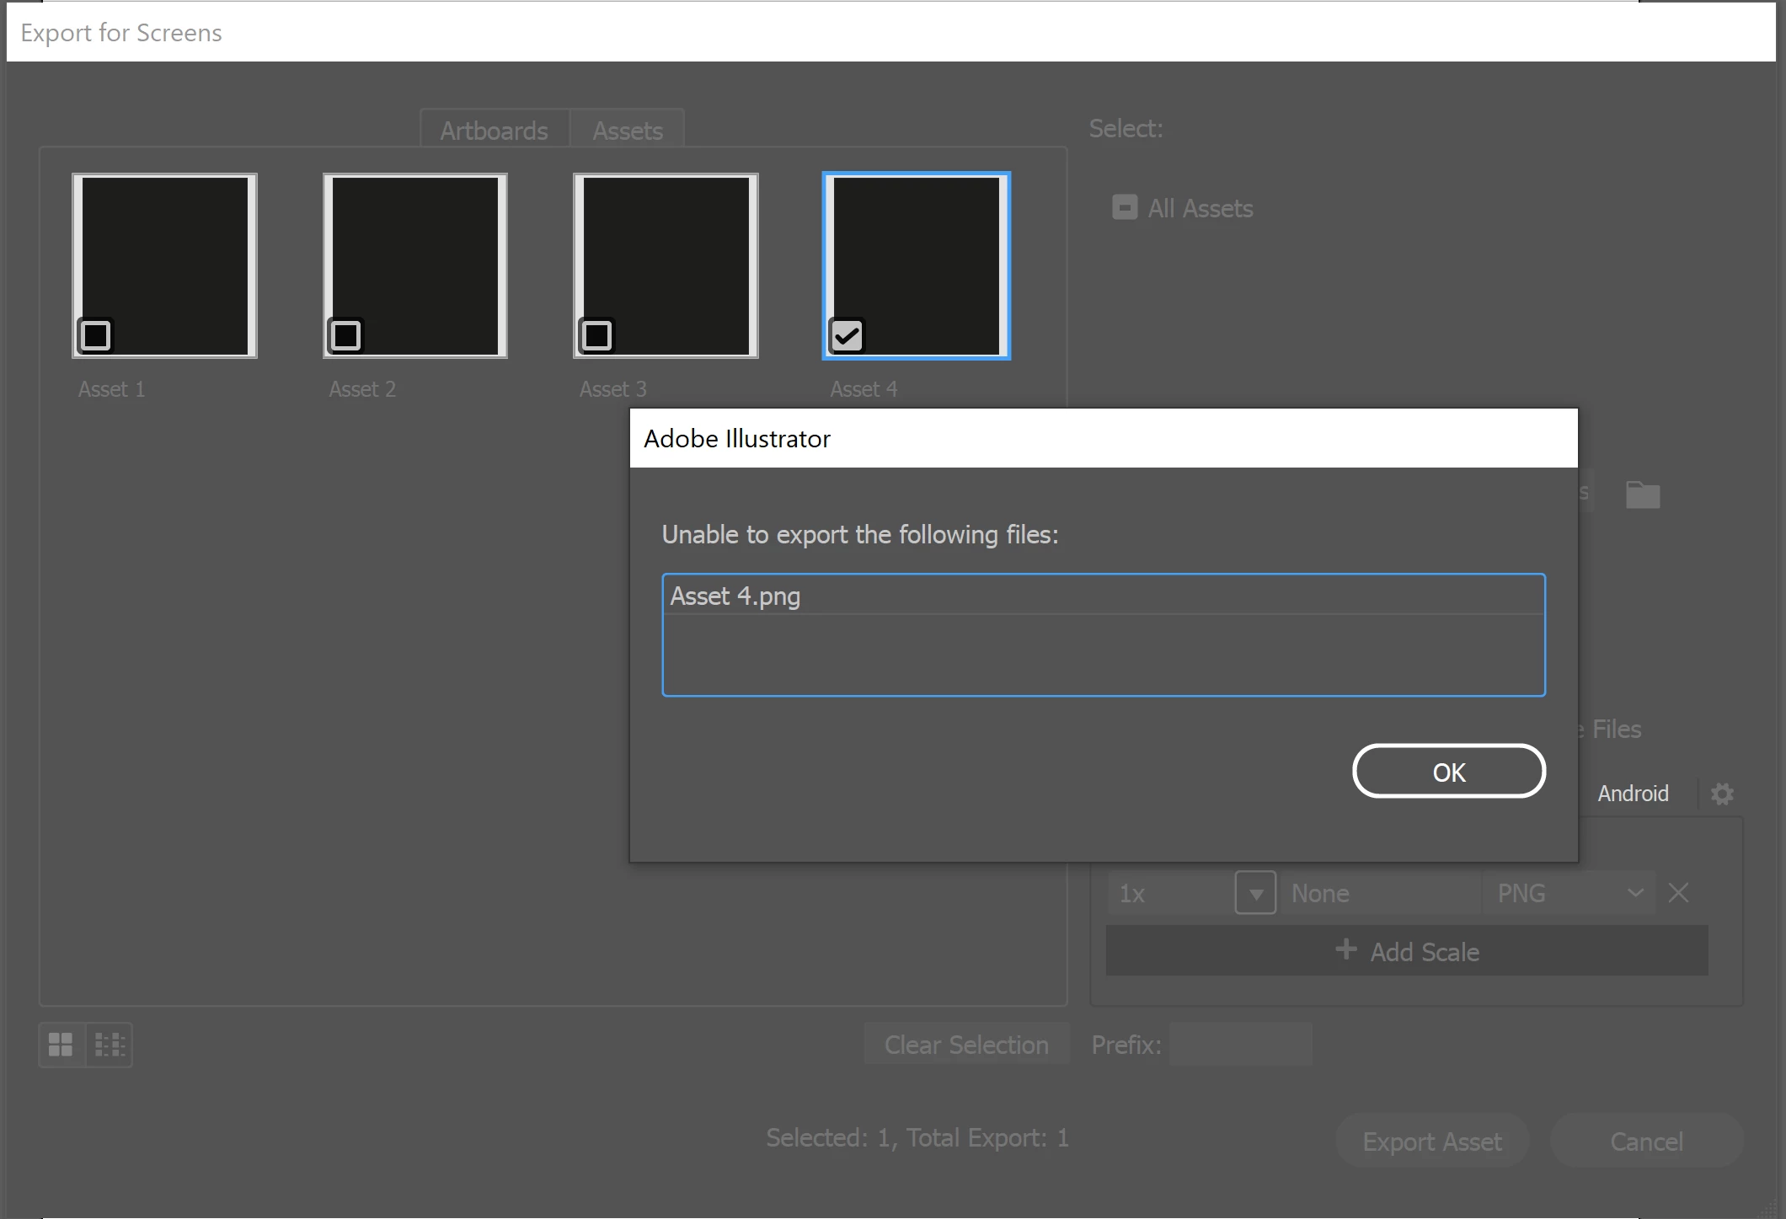Switch to large thumbnail grid view
This screenshot has height=1219, width=1786.
click(61, 1045)
